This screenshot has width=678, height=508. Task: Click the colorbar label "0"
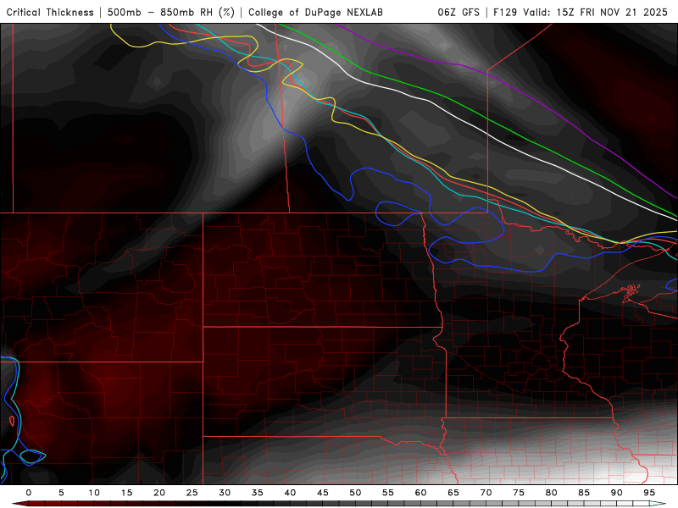point(29,493)
